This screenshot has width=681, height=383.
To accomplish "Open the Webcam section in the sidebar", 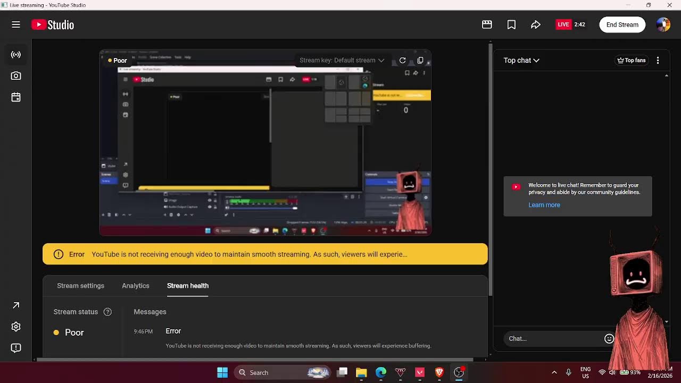I will [16, 76].
